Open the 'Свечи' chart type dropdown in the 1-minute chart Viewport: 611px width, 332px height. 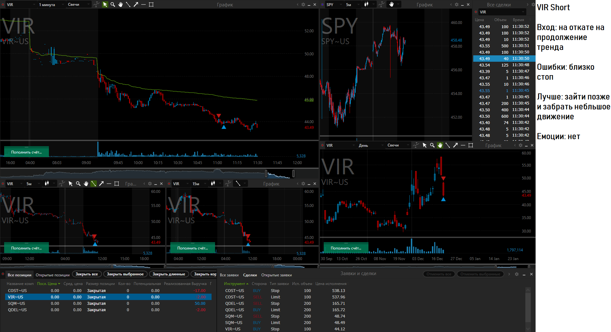click(78, 4)
